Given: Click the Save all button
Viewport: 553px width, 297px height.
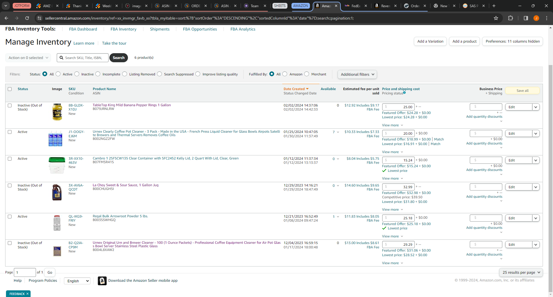Looking at the screenshot, I should [x=522, y=91].
